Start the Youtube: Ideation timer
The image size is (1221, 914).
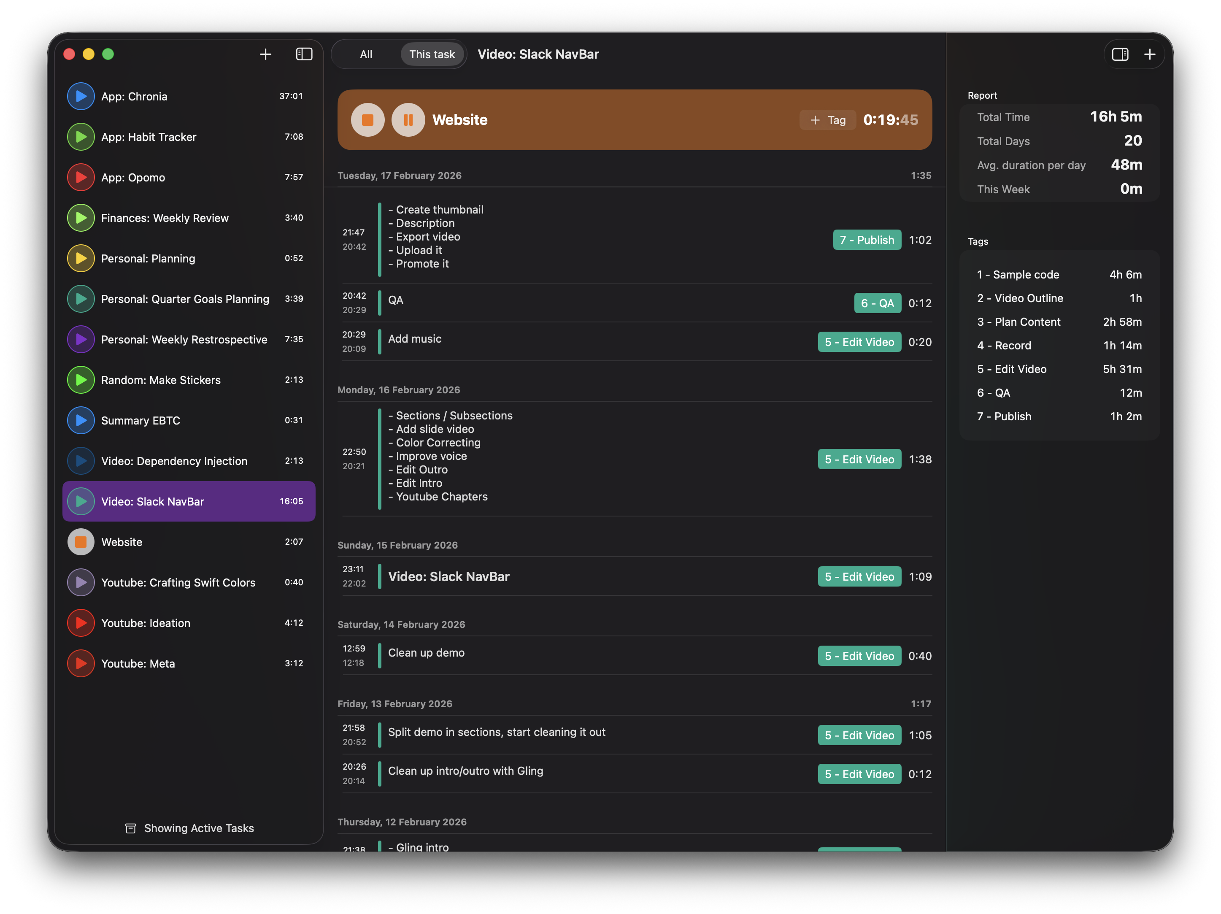tap(81, 622)
